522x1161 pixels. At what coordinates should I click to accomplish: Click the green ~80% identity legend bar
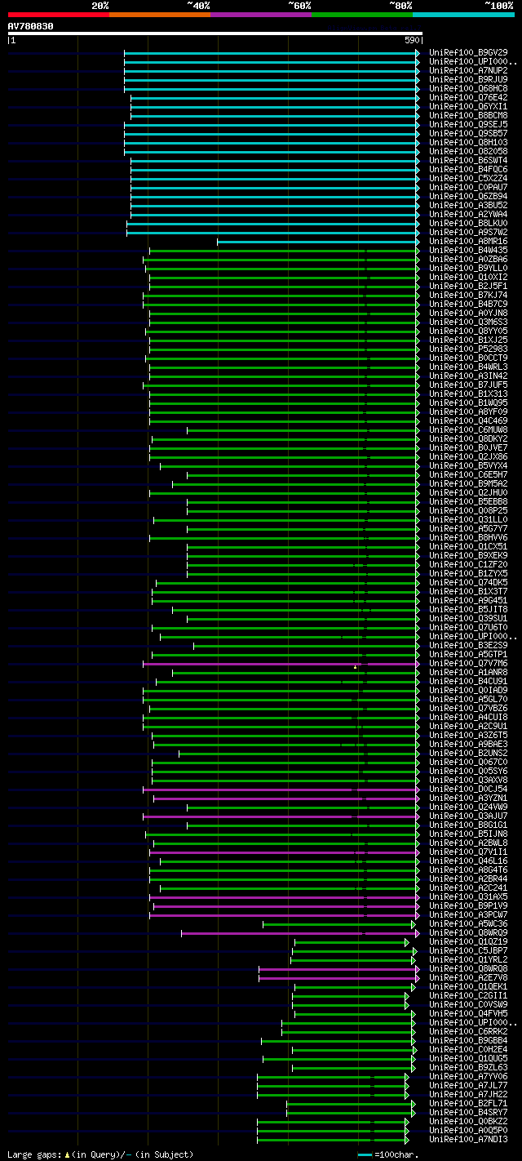[362, 14]
